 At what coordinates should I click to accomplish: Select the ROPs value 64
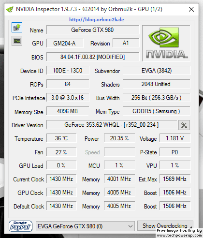(x=68, y=84)
